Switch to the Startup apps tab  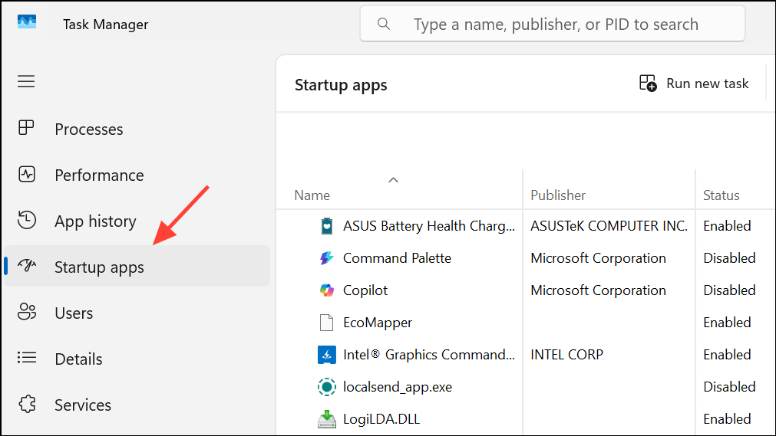[99, 267]
